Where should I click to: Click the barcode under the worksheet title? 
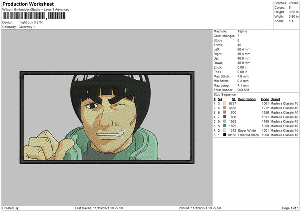33,16
